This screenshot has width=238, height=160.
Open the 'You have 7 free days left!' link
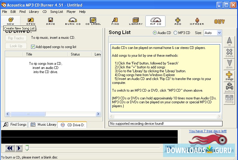tap(208, 131)
